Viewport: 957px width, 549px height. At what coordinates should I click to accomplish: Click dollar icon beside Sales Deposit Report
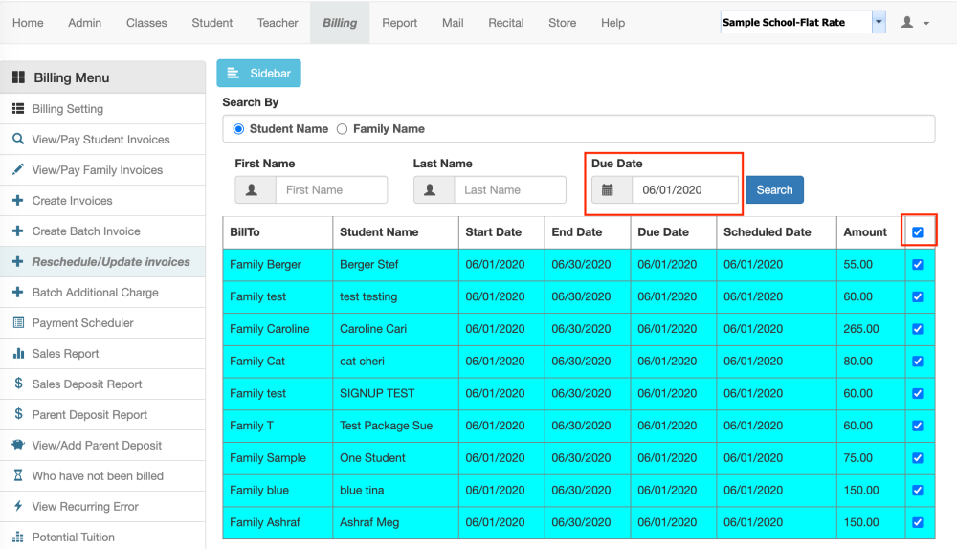18,384
